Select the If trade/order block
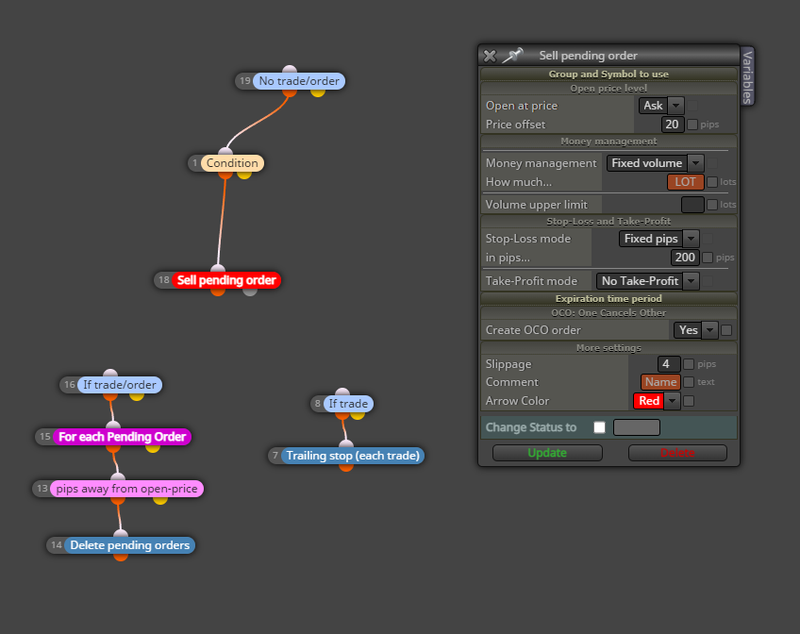Image resolution: width=800 pixels, height=634 pixels. (x=120, y=385)
